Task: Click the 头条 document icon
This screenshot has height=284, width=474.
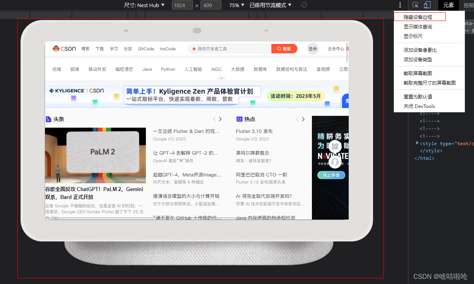Action: 48,119
